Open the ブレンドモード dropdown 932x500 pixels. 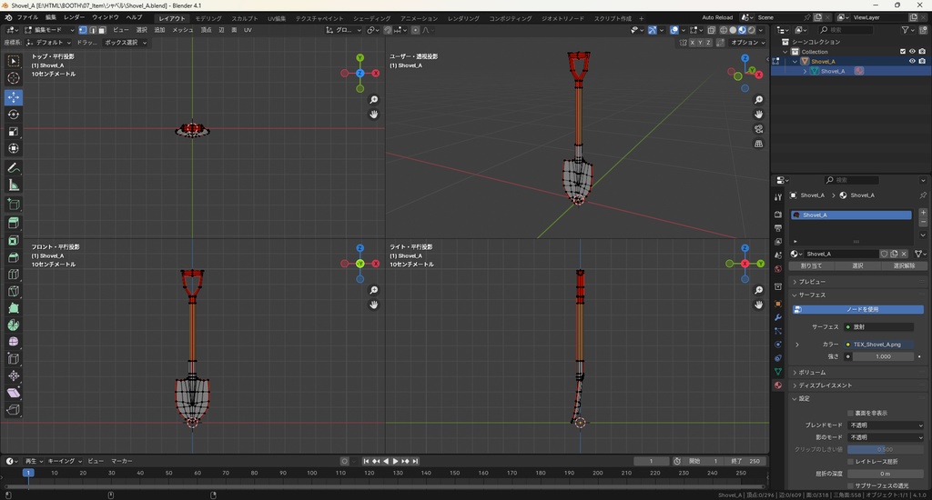886,425
